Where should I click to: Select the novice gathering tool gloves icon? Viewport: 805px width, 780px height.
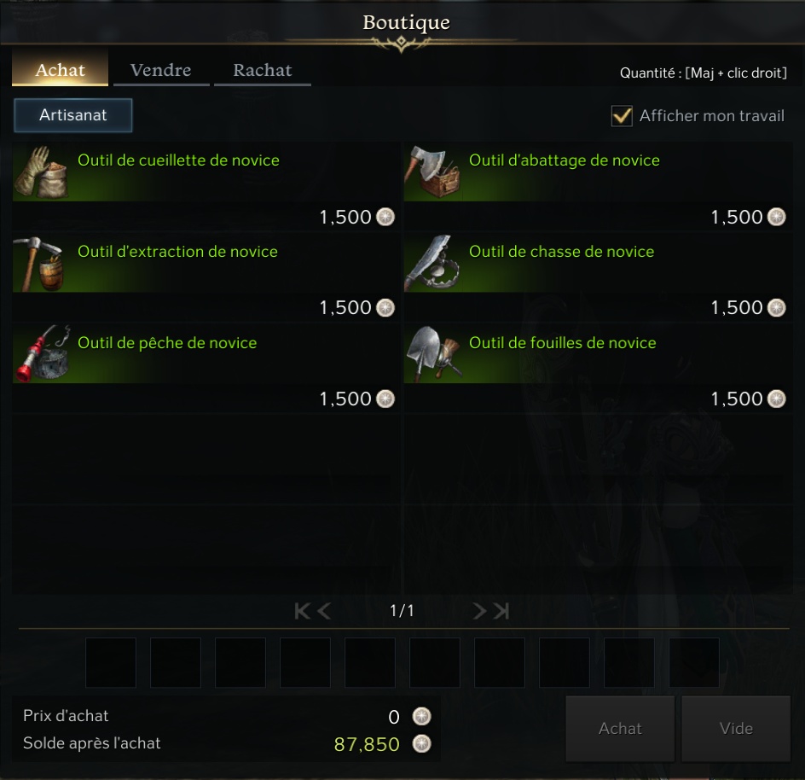pos(41,172)
